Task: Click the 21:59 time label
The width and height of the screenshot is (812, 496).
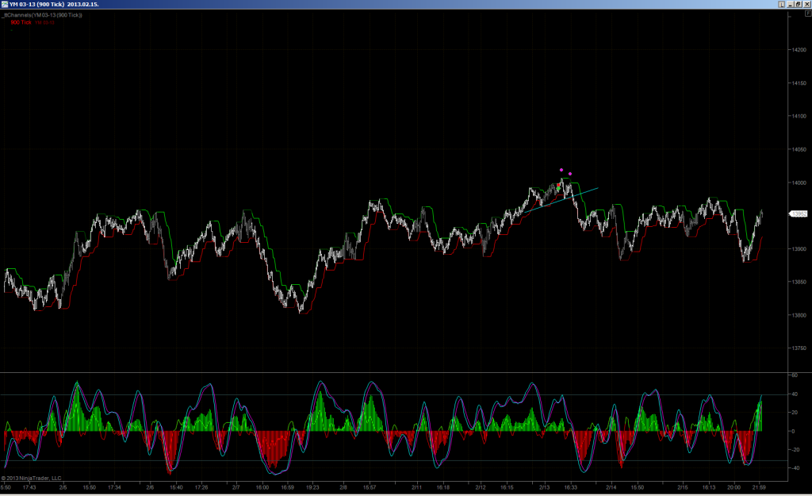Action: coord(759,487)
